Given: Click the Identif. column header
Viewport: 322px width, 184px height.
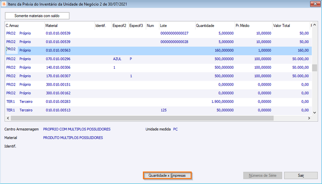Looking at the screenshot, I should click(103, 26).
